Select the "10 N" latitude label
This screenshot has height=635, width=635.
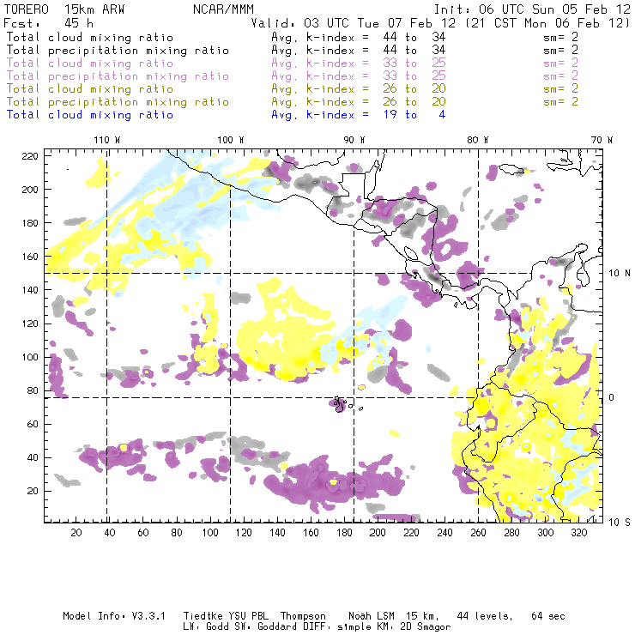pyautogui.click(x=620, y=274)
